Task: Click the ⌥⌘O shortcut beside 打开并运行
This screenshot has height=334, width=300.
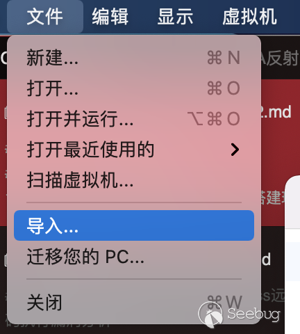Action: point(213,119)
